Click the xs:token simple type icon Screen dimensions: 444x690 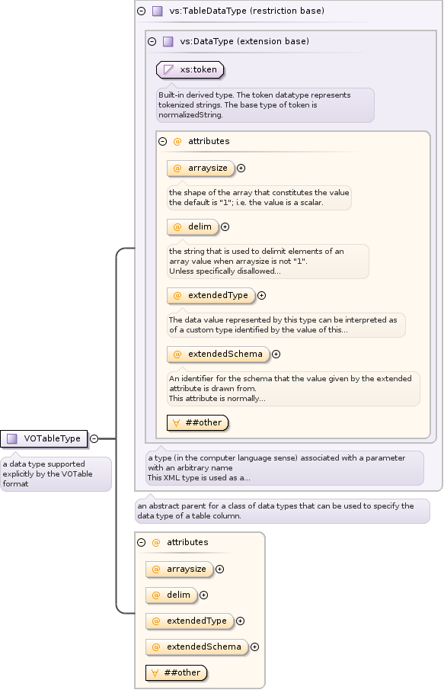click(168, 69)
